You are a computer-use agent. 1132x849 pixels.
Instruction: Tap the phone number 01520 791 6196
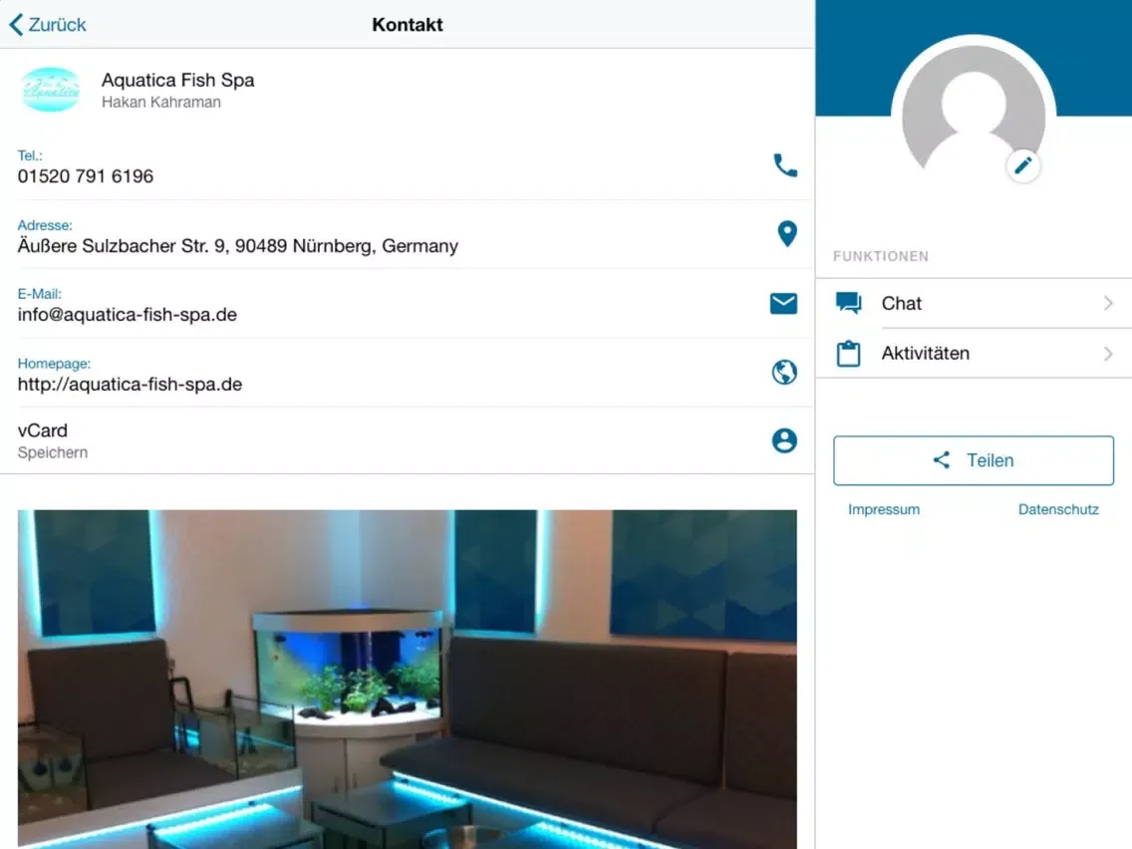click(86, 177)
